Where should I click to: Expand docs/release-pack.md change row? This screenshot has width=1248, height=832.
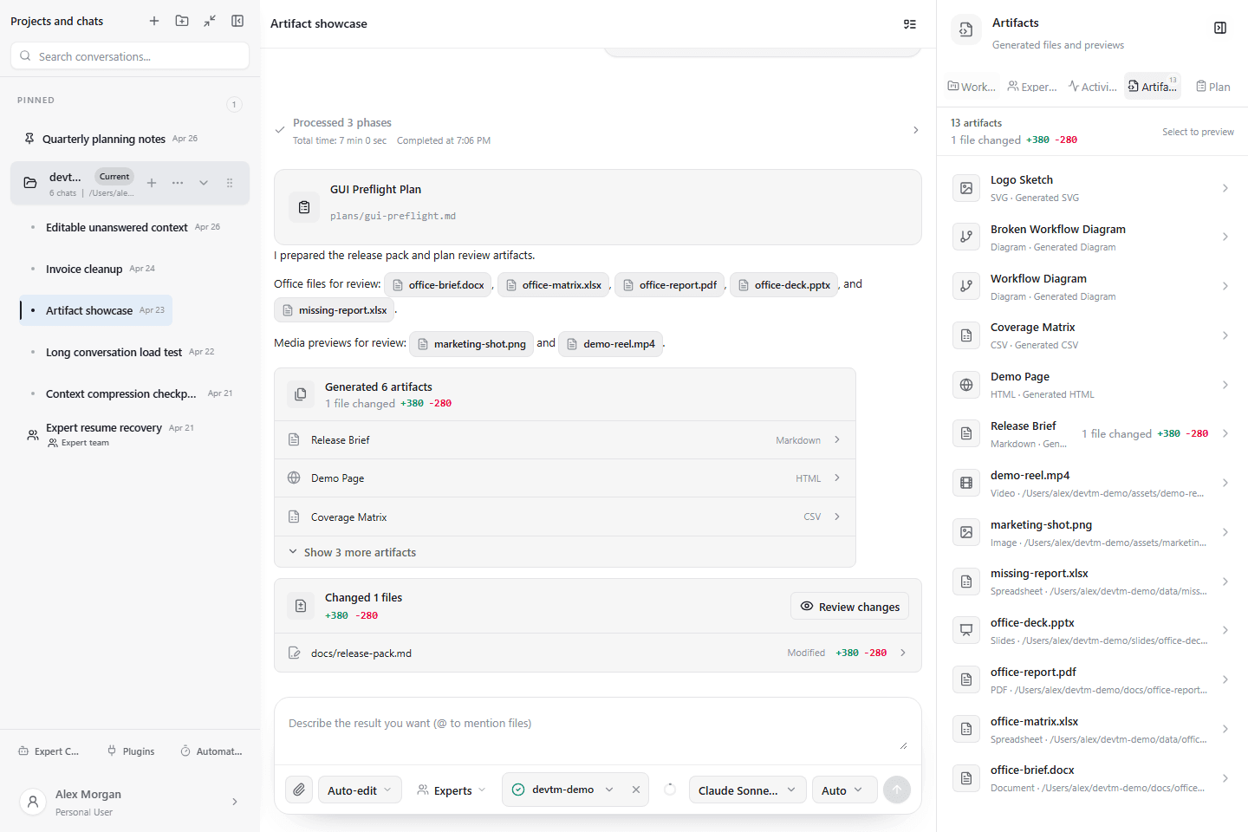click(598, 653)
